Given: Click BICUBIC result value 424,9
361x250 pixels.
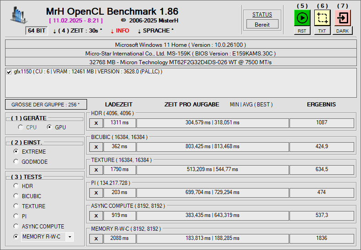Looking at the screenshot, I should pos(322,147).
